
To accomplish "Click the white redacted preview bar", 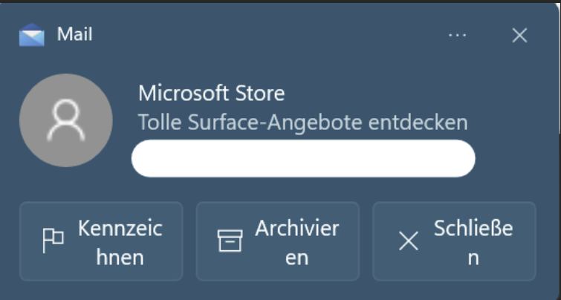I will pos(303,159).
